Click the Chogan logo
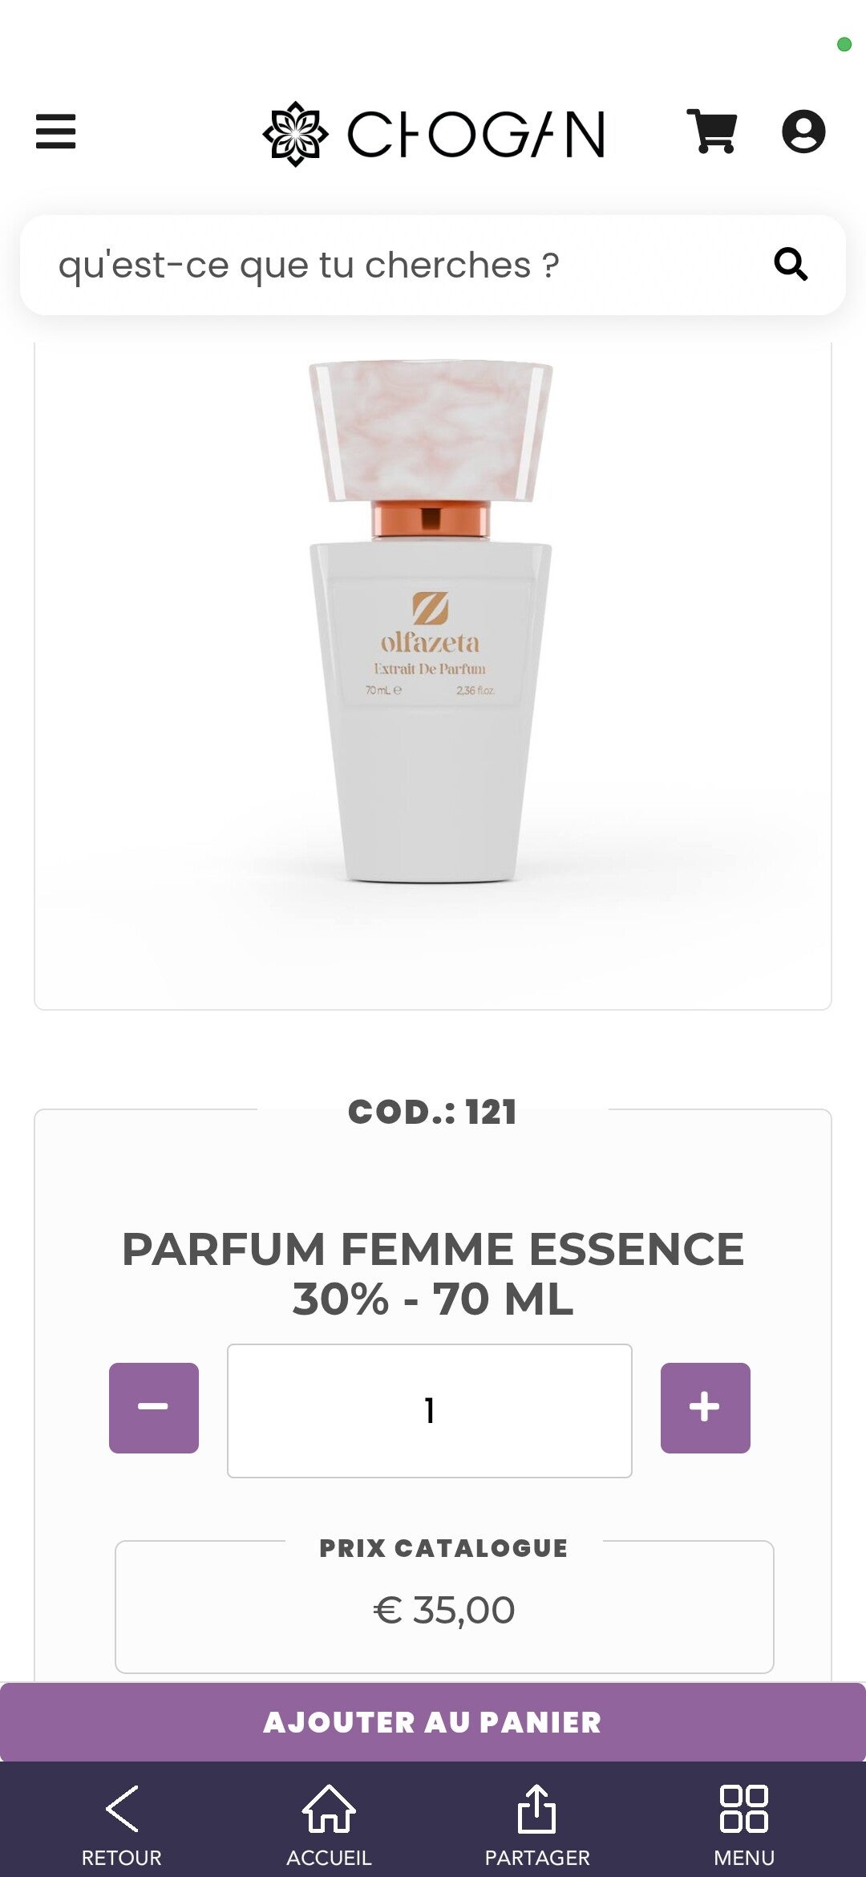Image resolution: width=866 pixels, height=1877 pixels. (x=434, y=133)
